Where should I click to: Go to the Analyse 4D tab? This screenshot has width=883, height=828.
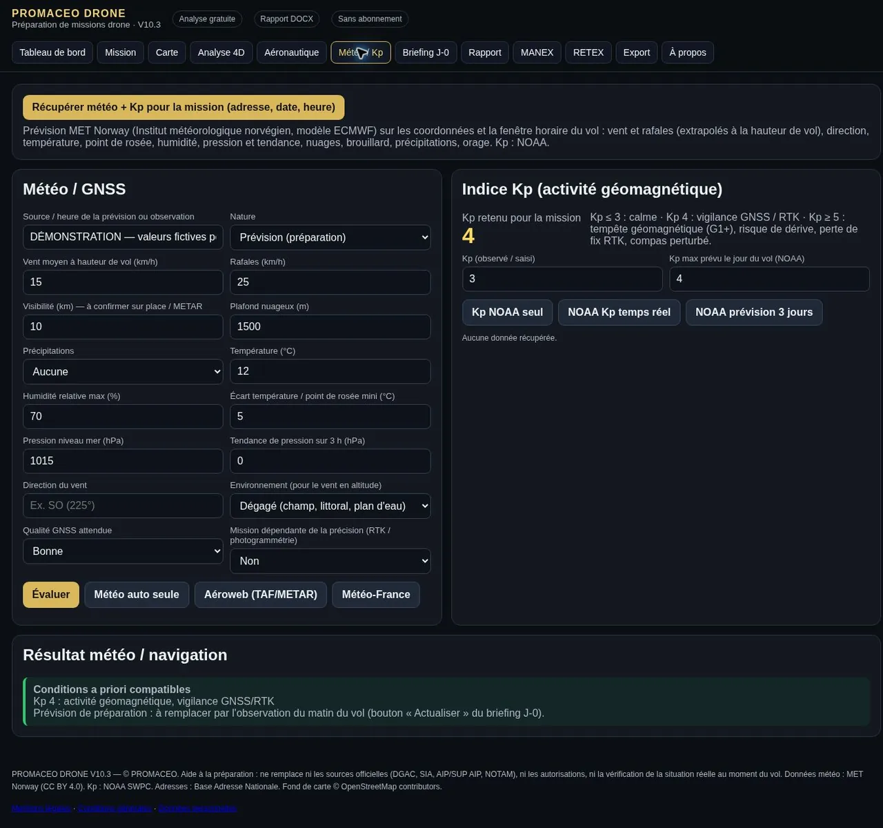[221, 52]
